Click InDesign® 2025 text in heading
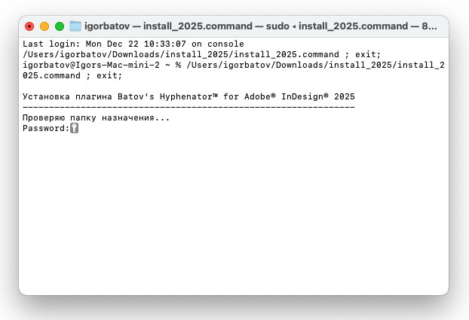Viewport: 469px width, 320px height. coord(318,96)
